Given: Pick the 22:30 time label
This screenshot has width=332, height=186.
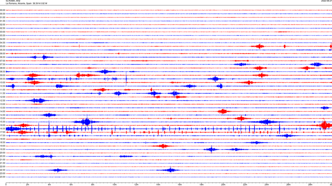Looking at the screenshot, I should tap(2, 170).
